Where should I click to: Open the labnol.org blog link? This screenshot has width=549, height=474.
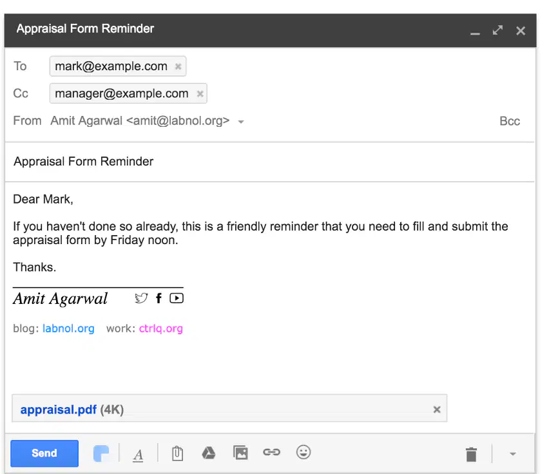(x=68, y=329)
